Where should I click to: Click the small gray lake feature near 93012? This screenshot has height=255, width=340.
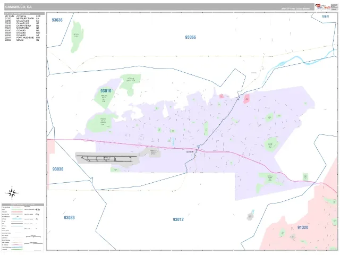[250, 216]
